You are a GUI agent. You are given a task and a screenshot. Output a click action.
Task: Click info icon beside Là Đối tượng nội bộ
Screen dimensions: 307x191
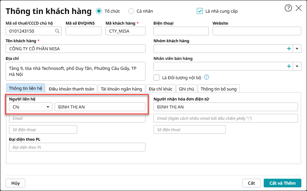(x=206, y=77)
